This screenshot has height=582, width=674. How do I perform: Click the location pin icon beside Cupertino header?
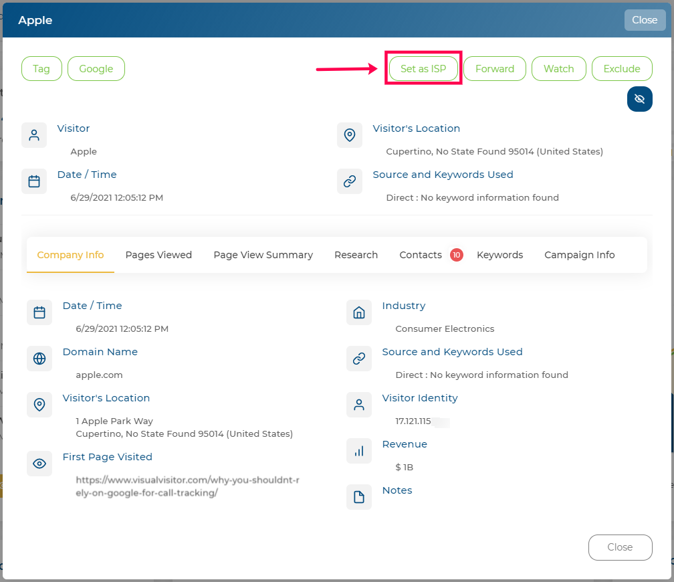350,135
